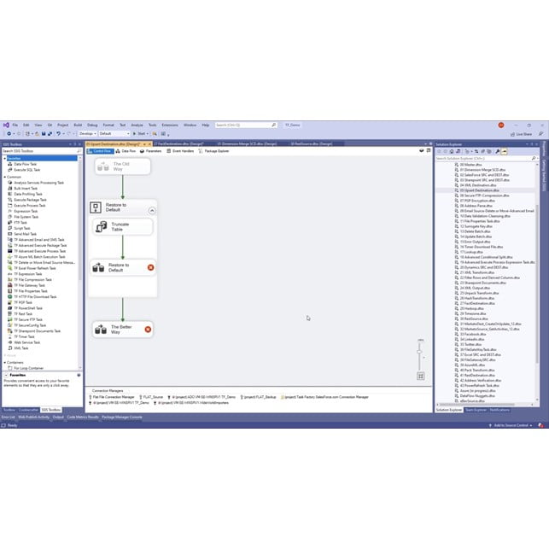Open the Extensions menu
Image resolution: width=549 pixels, height=549 pixels.
point(170,125)
